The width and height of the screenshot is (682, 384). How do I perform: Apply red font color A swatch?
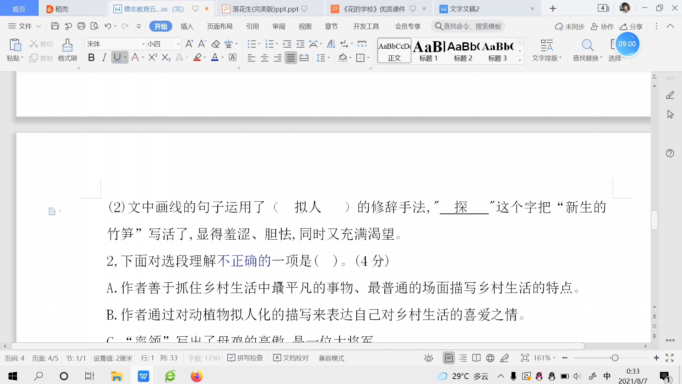click(x=215, y=57)
